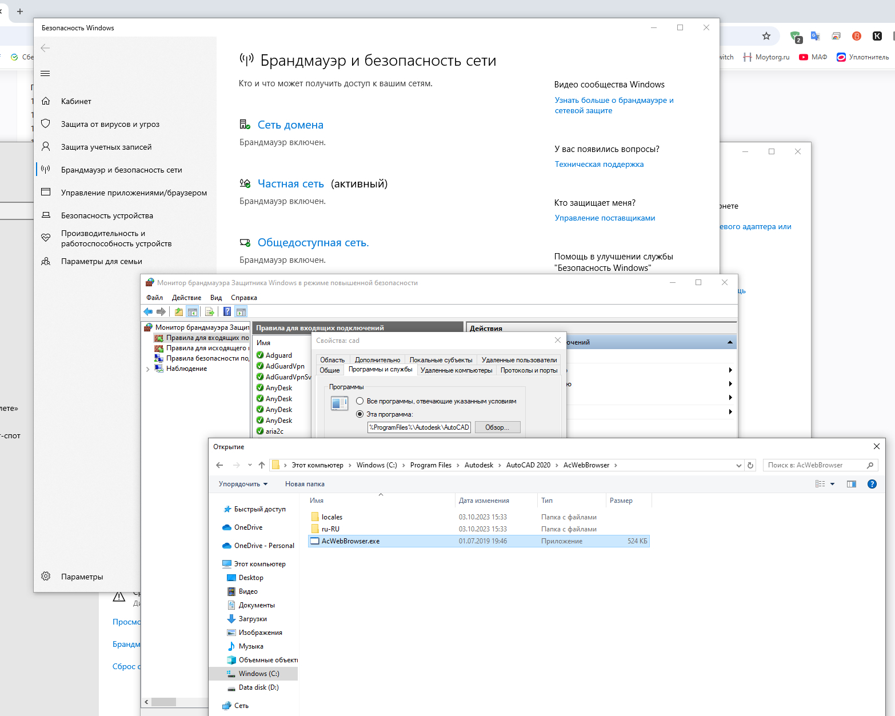Open Settings gear in Windows Security sidebar

[x=46, y=577]
